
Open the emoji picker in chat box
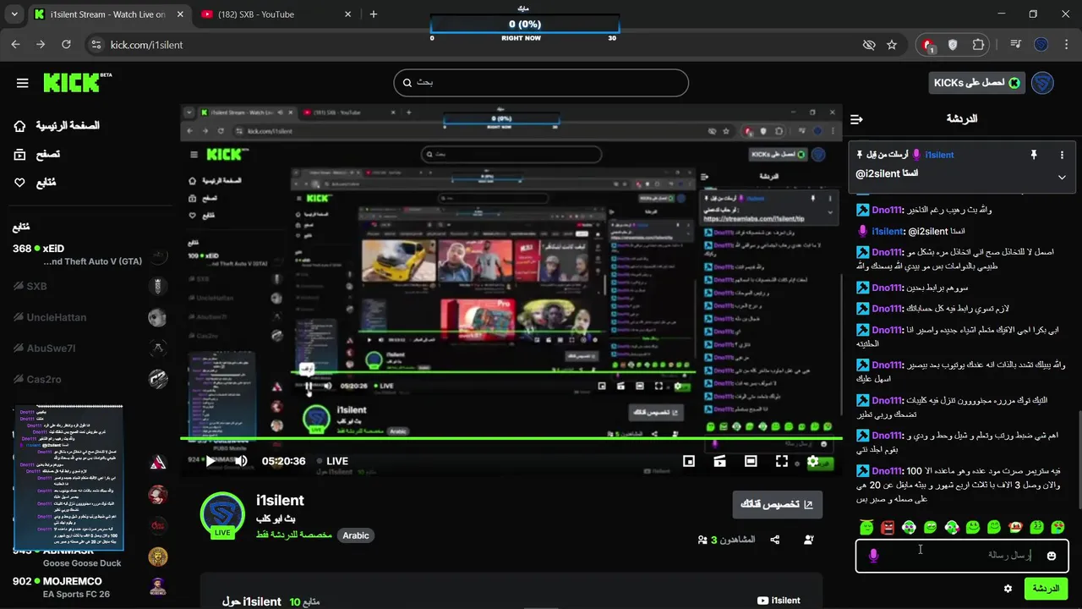point(1052,556)
